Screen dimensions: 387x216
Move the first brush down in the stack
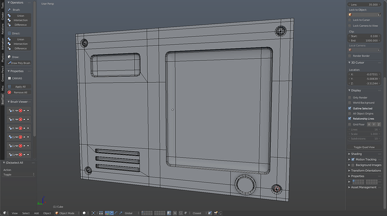click(28, 111)
